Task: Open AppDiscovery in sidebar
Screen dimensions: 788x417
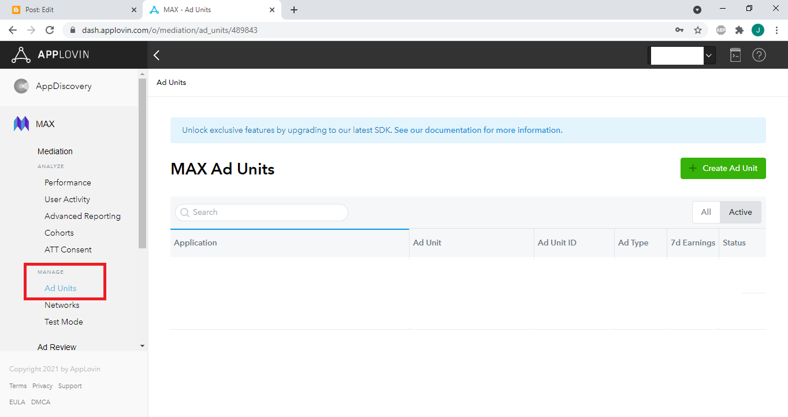Action: (64, 86)
